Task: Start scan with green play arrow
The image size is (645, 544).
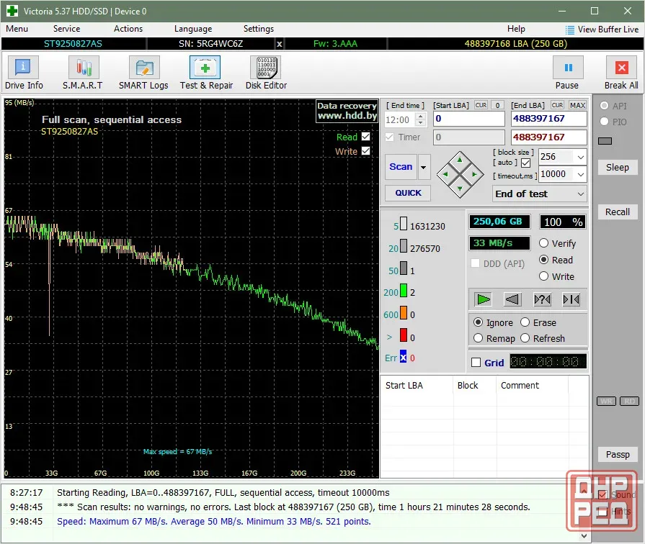Action: tap(483, 299)
